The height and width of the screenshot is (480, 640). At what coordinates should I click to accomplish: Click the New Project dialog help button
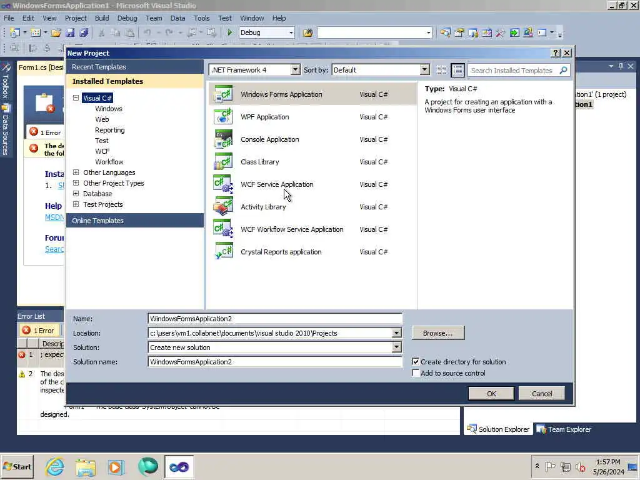(x=555, y=53)
